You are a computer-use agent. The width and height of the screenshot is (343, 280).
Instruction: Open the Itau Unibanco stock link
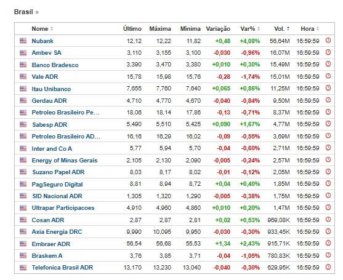[x=51, y=89]
